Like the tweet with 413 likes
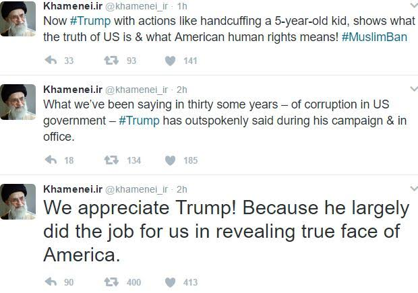Viewport: 418px width, 293px height. [x=171, y=282]
